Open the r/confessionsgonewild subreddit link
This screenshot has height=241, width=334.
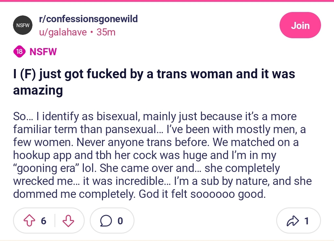pyautogui.click(x=88, y=19)
